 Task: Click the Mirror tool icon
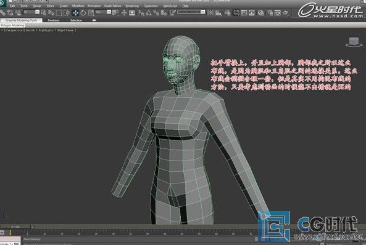210,13
